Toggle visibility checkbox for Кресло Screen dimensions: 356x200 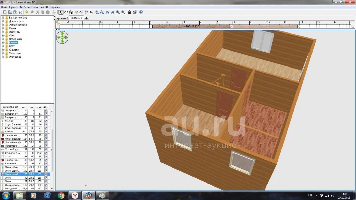(46, 132)
